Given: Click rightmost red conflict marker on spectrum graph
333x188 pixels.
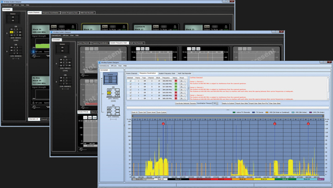Looking at the screenshot, I should [308, 124].
